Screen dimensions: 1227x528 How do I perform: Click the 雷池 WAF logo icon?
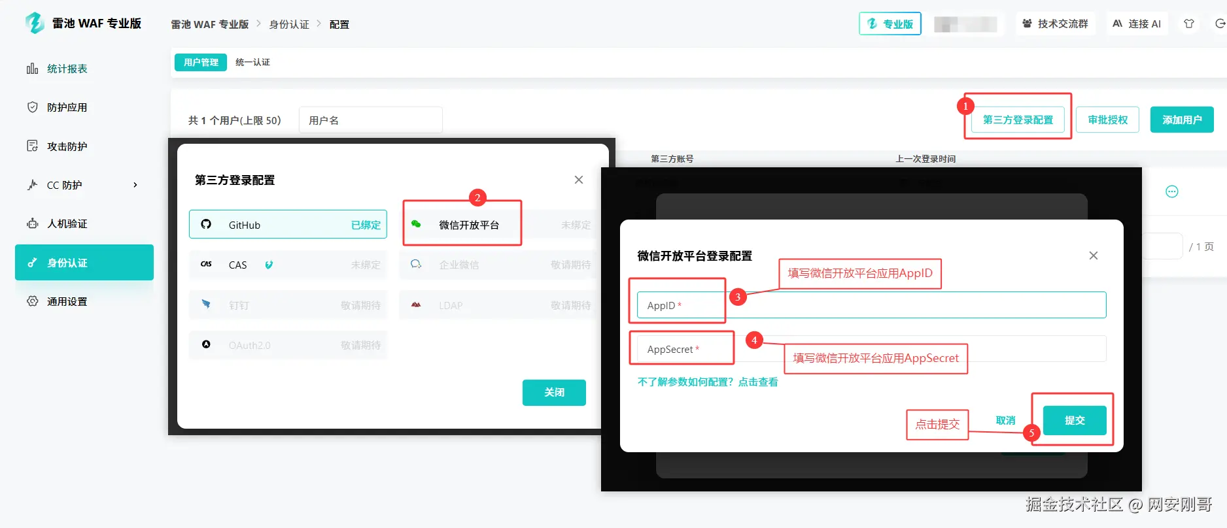coord(34,23)
